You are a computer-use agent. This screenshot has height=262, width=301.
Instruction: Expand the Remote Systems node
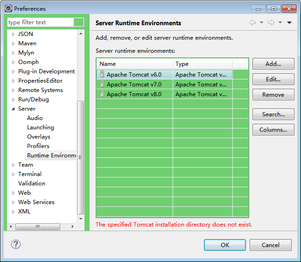pyautogui.click(x=13, y=90)
